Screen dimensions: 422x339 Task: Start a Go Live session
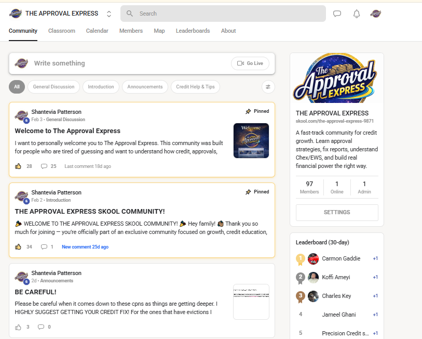click(x=250, y=63)
